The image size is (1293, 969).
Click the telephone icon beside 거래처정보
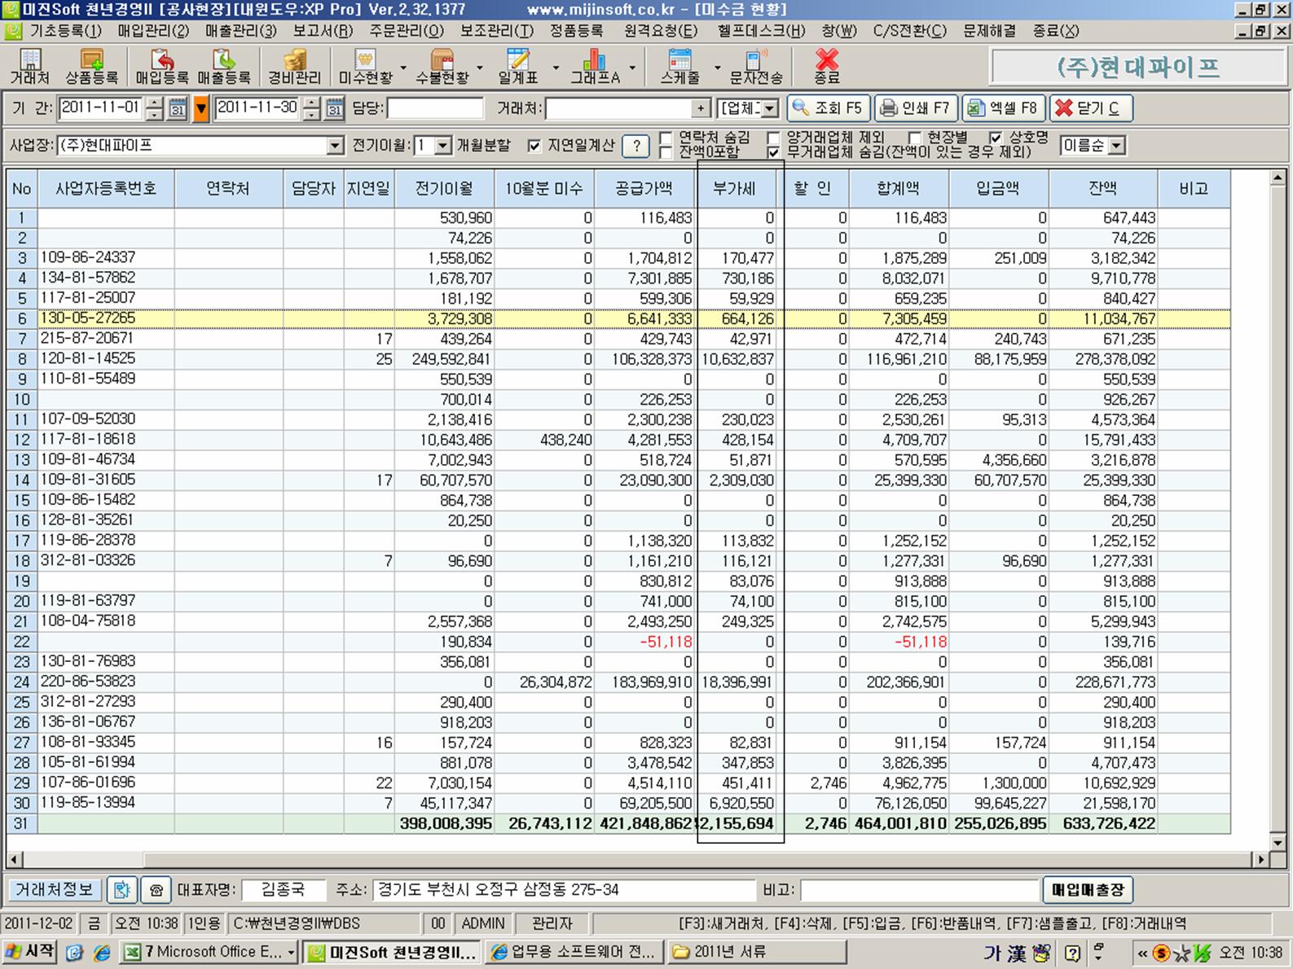click(x=156, y=890)
